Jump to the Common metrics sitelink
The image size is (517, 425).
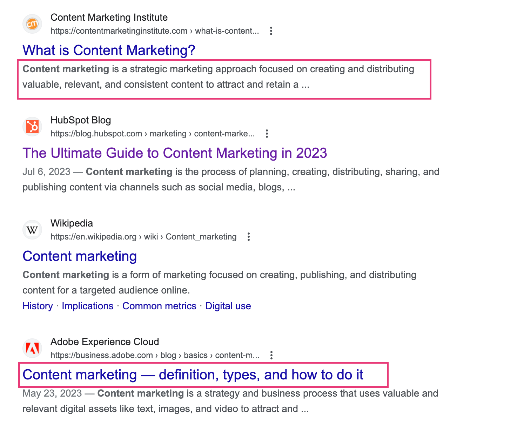(x=159, y=306)
